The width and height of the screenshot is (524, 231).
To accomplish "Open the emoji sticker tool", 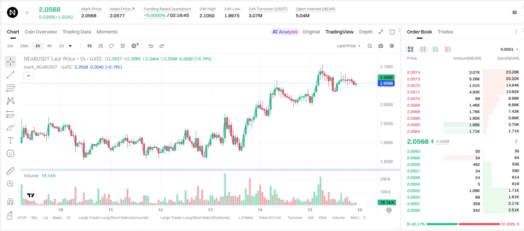I will tap(10, 153).
